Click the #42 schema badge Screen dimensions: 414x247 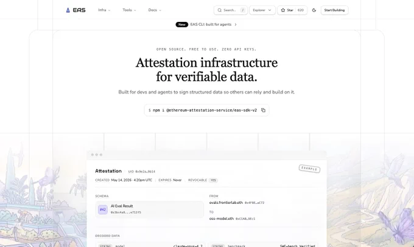(103, 209)
